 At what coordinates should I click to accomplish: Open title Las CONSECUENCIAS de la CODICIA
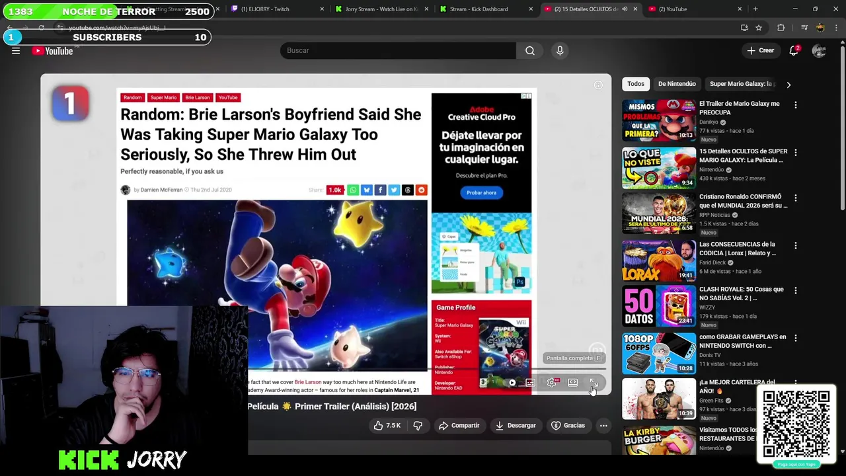738,249
